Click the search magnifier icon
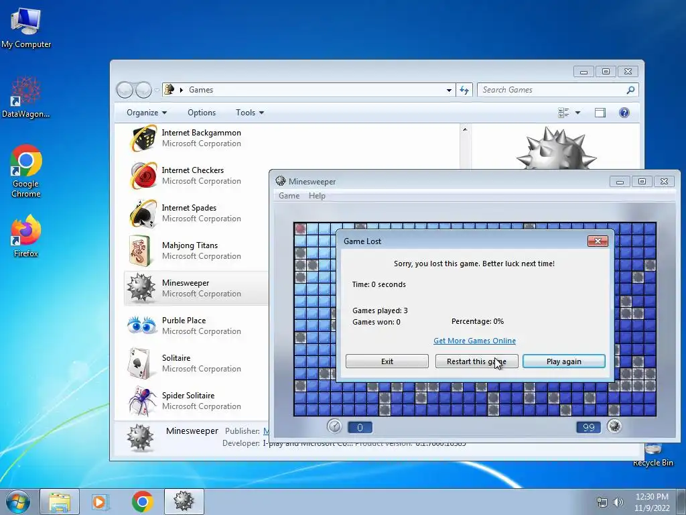686x515 pixels. [x=630, y=90]
